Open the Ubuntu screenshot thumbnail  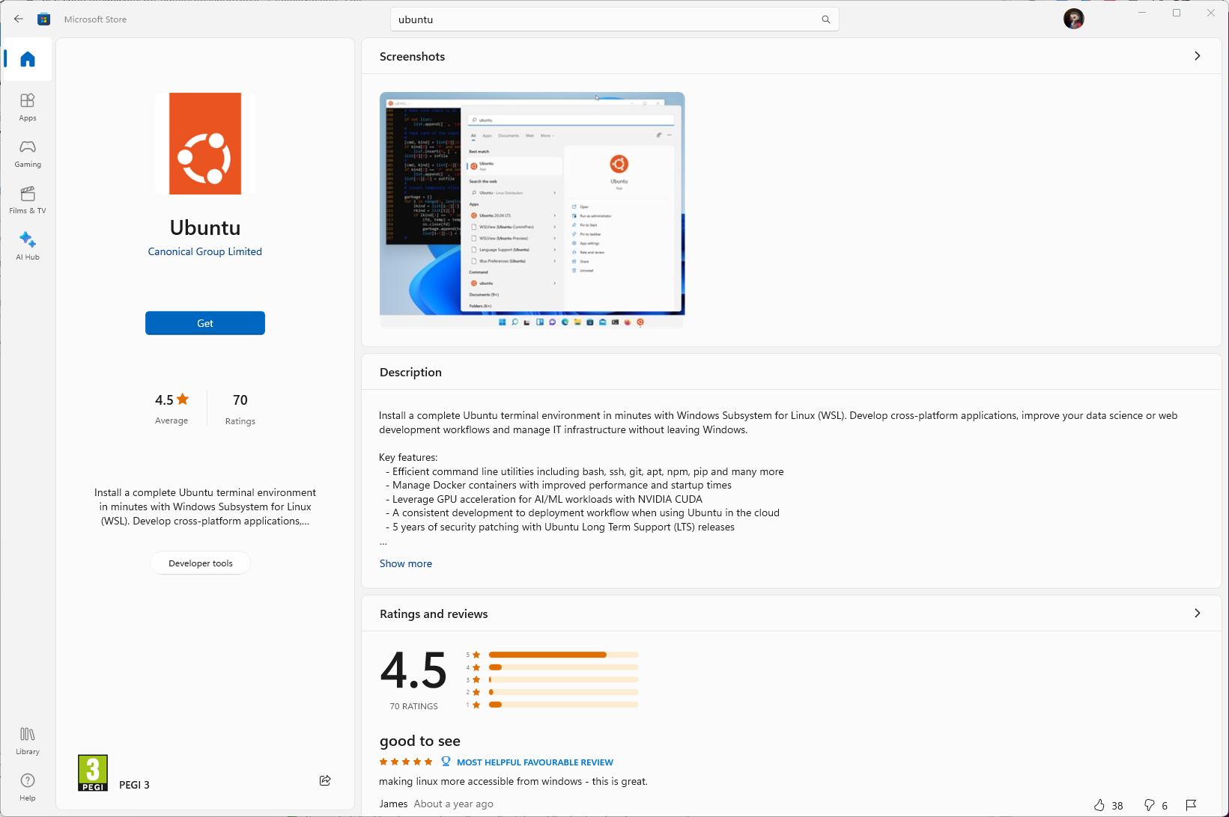coord(532,209)
